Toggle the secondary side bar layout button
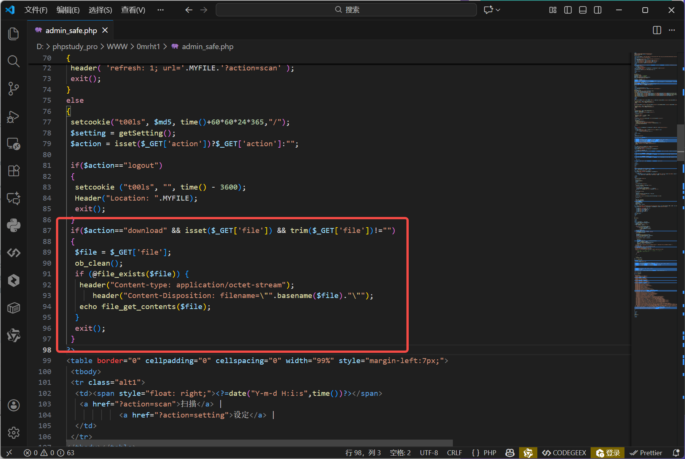 tap(597, 10)
